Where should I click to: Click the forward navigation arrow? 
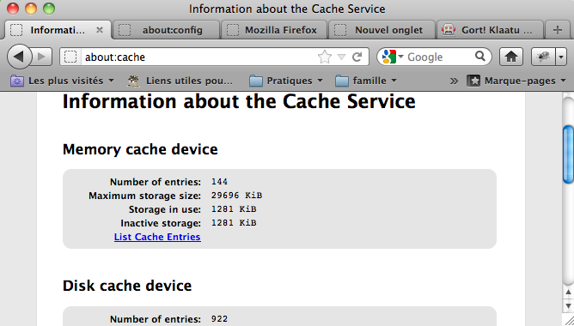41,57
